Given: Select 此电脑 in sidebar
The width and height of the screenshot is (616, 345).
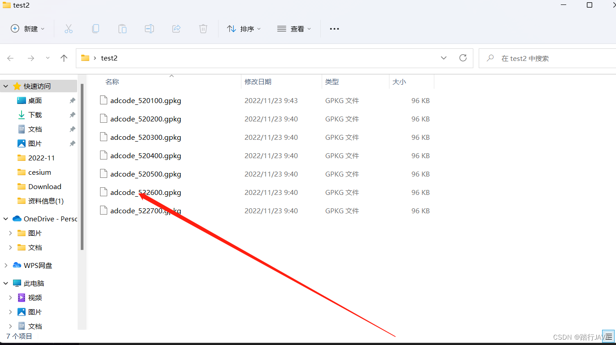Looking at the screenshot, I should click(34, 284).
